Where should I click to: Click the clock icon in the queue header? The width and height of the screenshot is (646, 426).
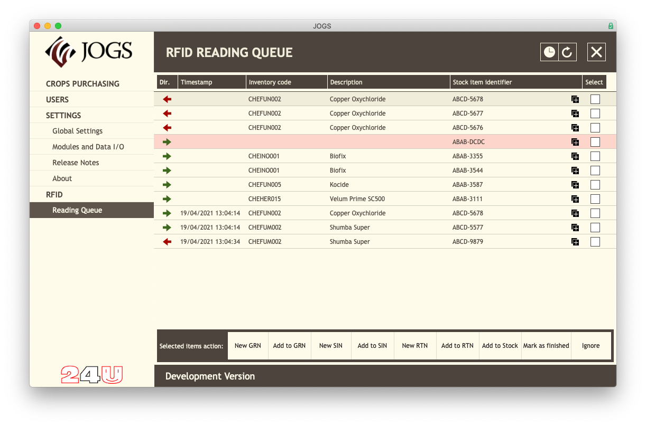coord(550,52)
